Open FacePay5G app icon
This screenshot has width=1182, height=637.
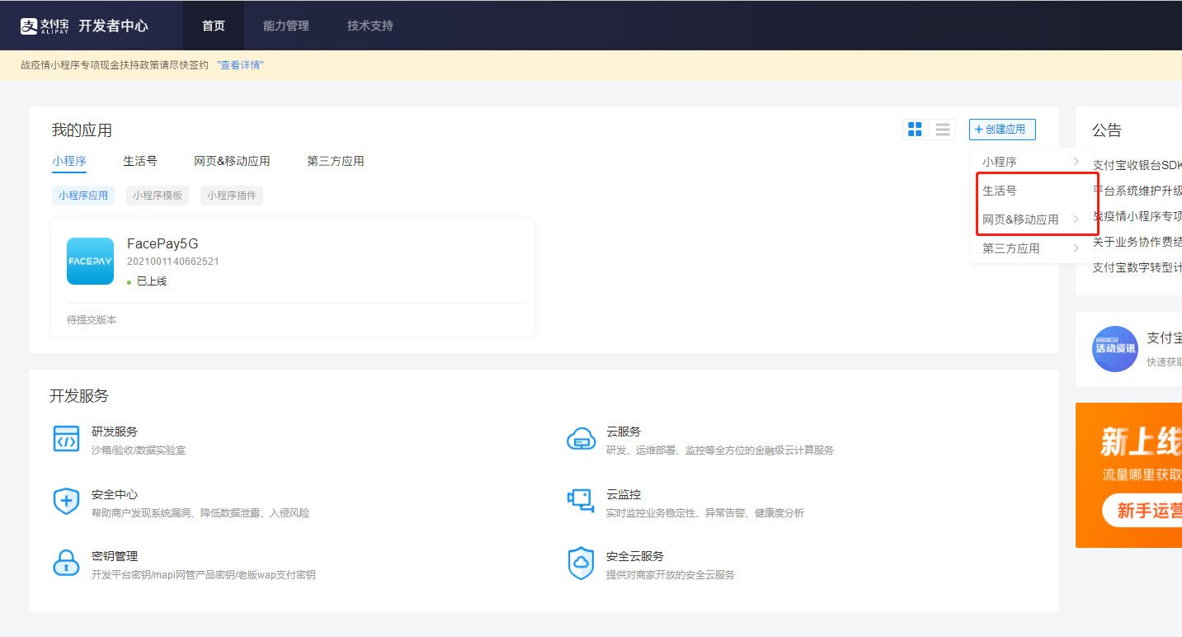coord(90,262)
